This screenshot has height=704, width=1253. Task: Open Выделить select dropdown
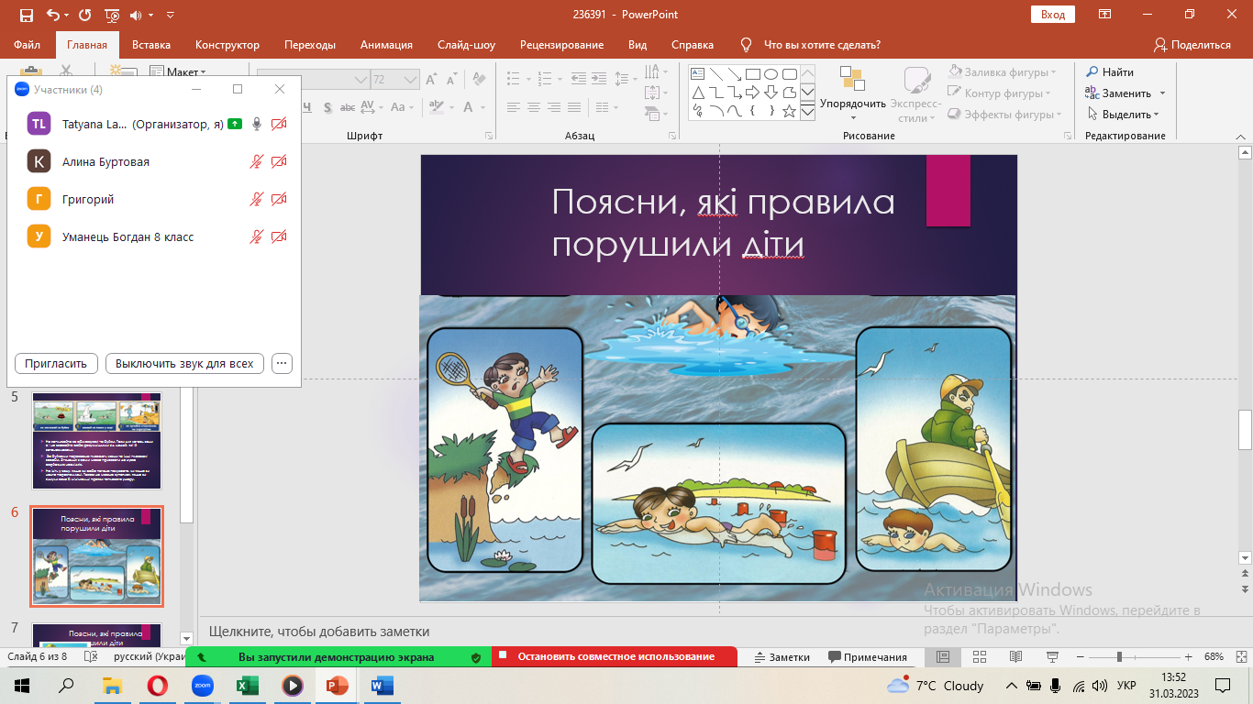1124,115
